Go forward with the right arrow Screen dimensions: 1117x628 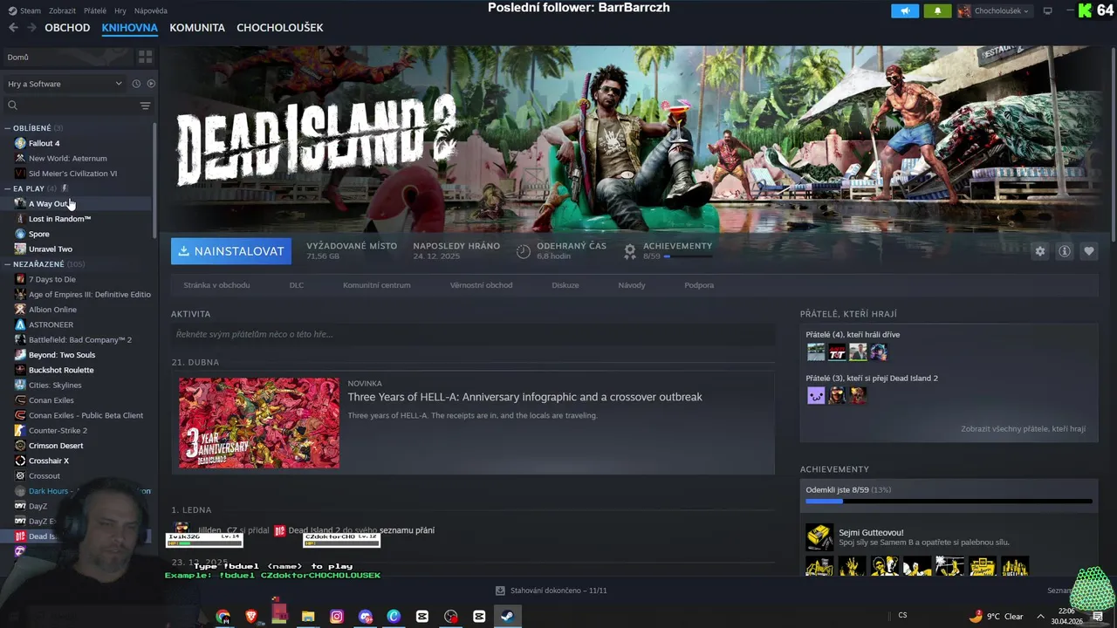[x=31, y=28]
